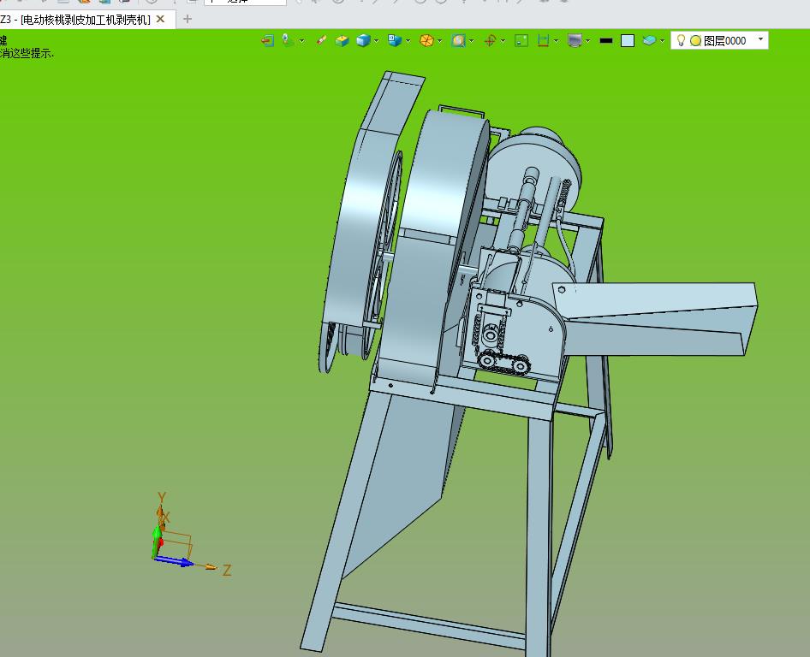Click the grey monitor display icon
Image resolution: width=810 pixels, height=657 pixels.
pos(575,40)
